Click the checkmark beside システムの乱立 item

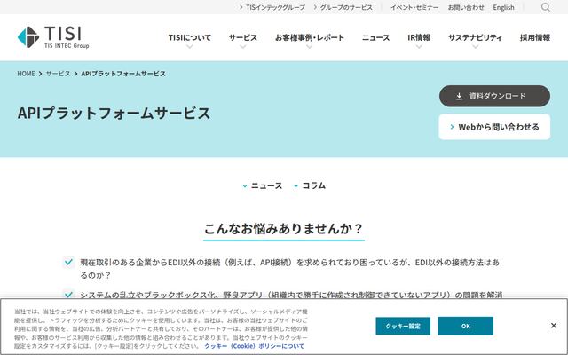coord(69,295)
